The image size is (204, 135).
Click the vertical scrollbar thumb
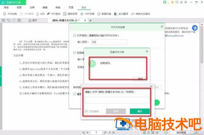click(x=202, y=44)
